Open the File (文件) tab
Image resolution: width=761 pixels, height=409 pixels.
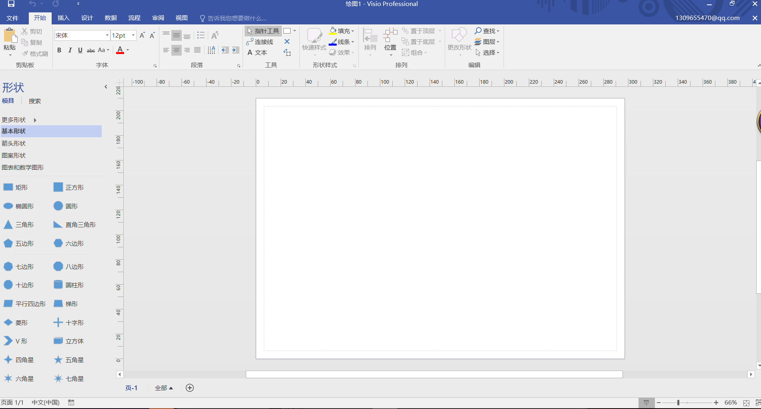[12, 18]
